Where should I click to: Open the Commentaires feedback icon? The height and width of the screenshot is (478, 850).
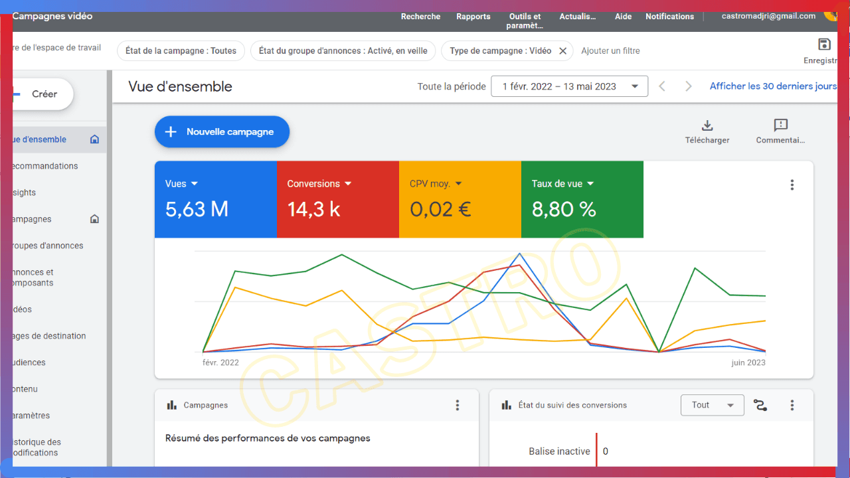click(780, 126)
